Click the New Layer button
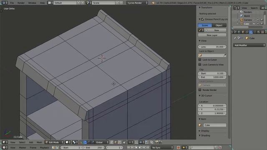The image size is (267, 150). coord(212,35)
